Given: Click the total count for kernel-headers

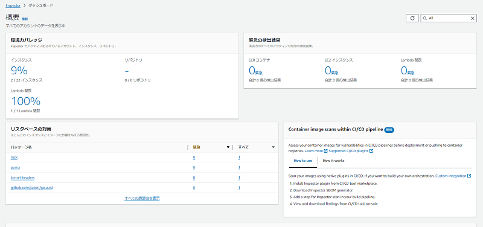Looking at the screenshot, I should [x=239, y=177].
